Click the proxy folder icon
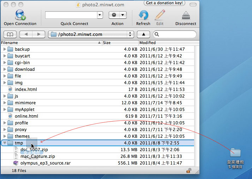This screenshot has height=179, width=252. click(x=10, y=129)
